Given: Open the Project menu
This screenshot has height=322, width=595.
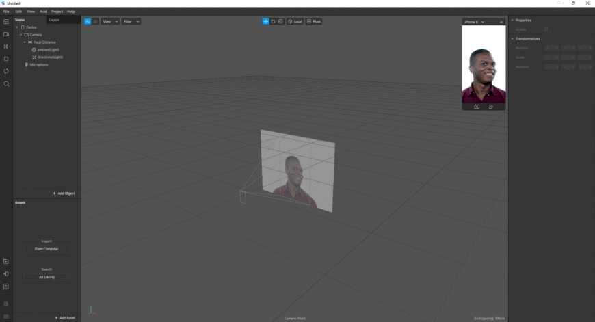Looking at the screenshot, I should coord(57,12).
